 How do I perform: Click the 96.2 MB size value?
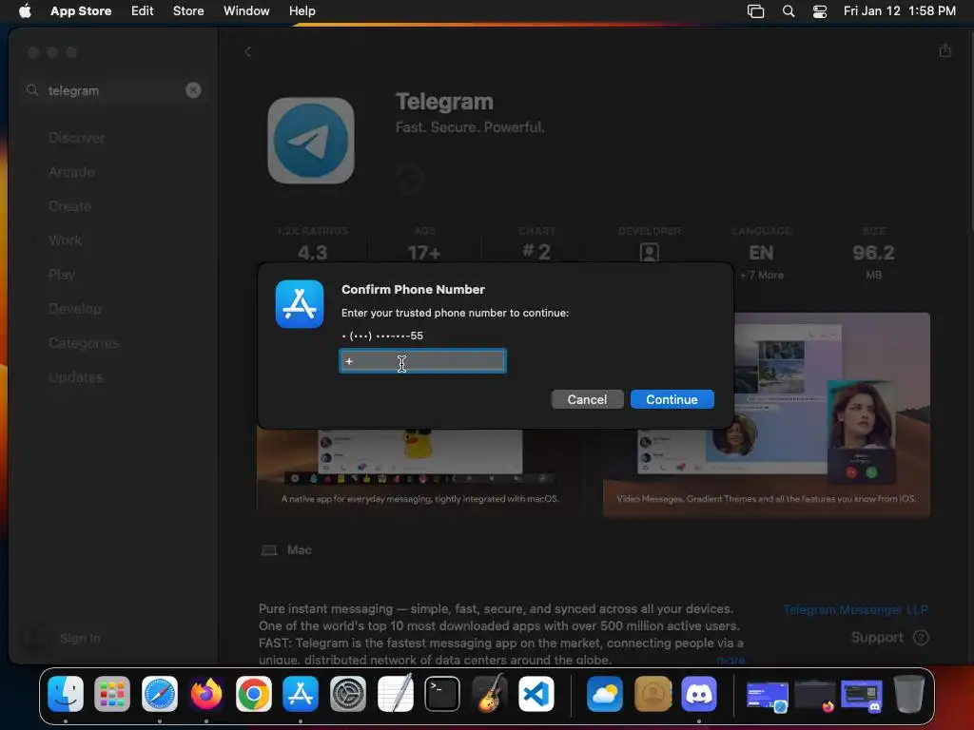(873, 253)
